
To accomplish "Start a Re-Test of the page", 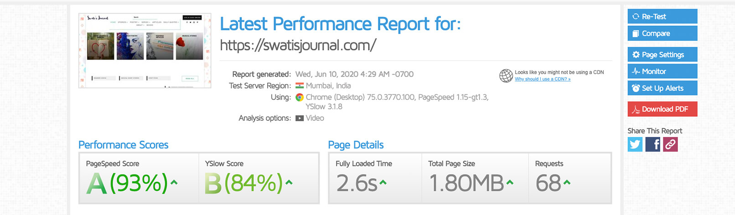I will pos(663,16).
